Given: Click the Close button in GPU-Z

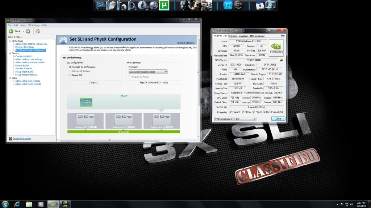Looking at the screenshot, I should [x=278, y=118].
